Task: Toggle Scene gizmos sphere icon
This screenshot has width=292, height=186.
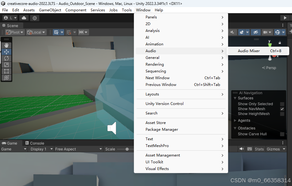Action: [x=278, y=32]
